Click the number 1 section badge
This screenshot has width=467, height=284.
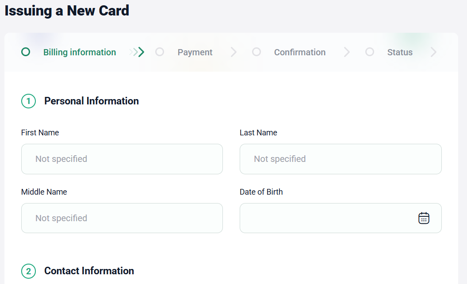[28, 101]
